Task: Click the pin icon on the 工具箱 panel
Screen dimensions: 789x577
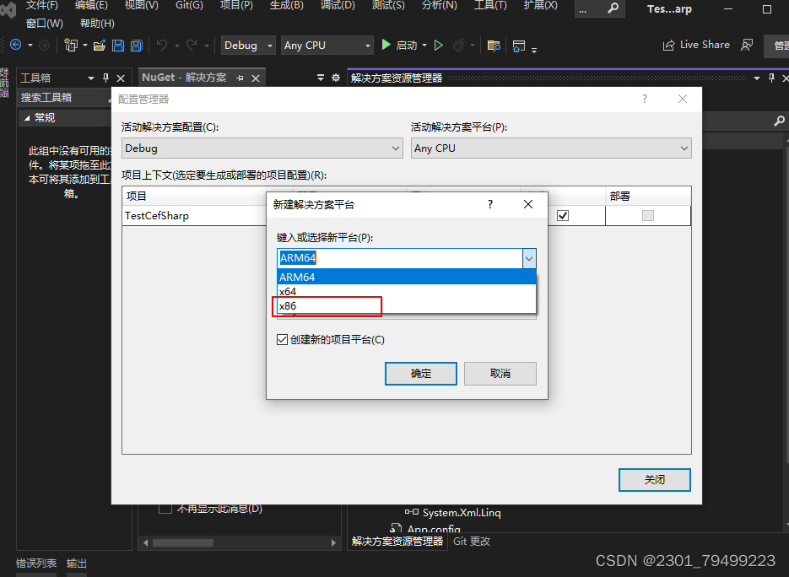Action: point(105,77)
